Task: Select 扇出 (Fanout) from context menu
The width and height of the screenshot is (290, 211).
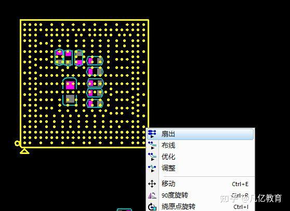Action: (x=200, y=134)
